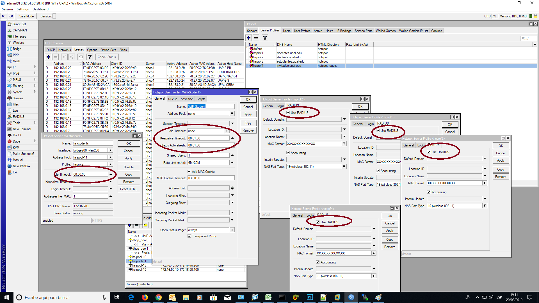
Task: Click the filter funnel icon in Hotspot window
Action: (265, 38)
